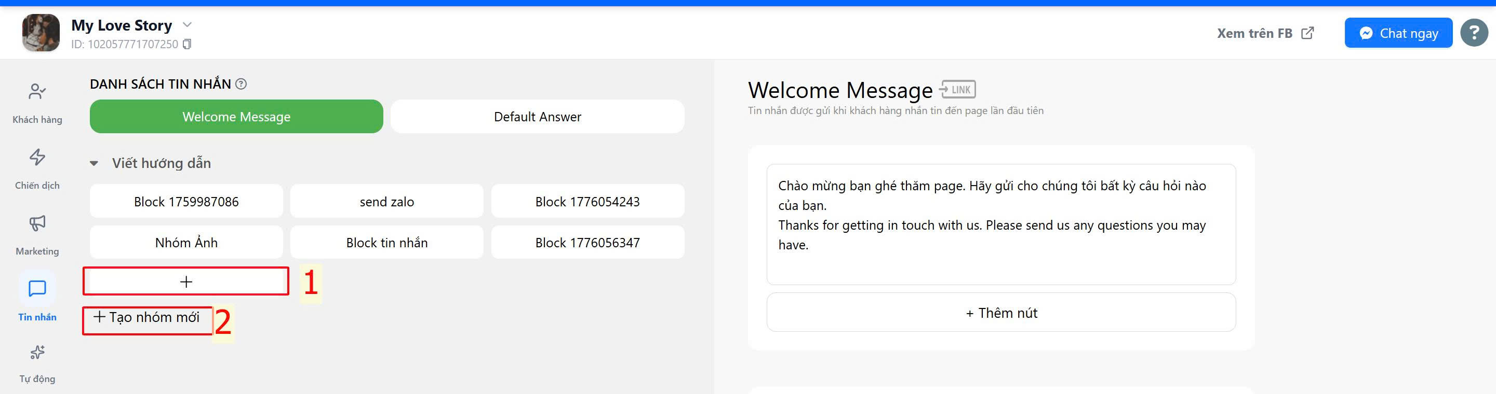Copy the page ID with the copy icon

(187, 44)
